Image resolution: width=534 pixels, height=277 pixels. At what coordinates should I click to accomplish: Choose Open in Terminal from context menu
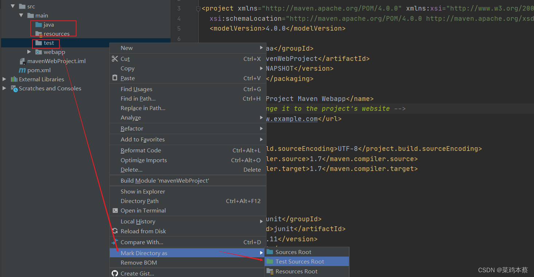coord(144,210)
